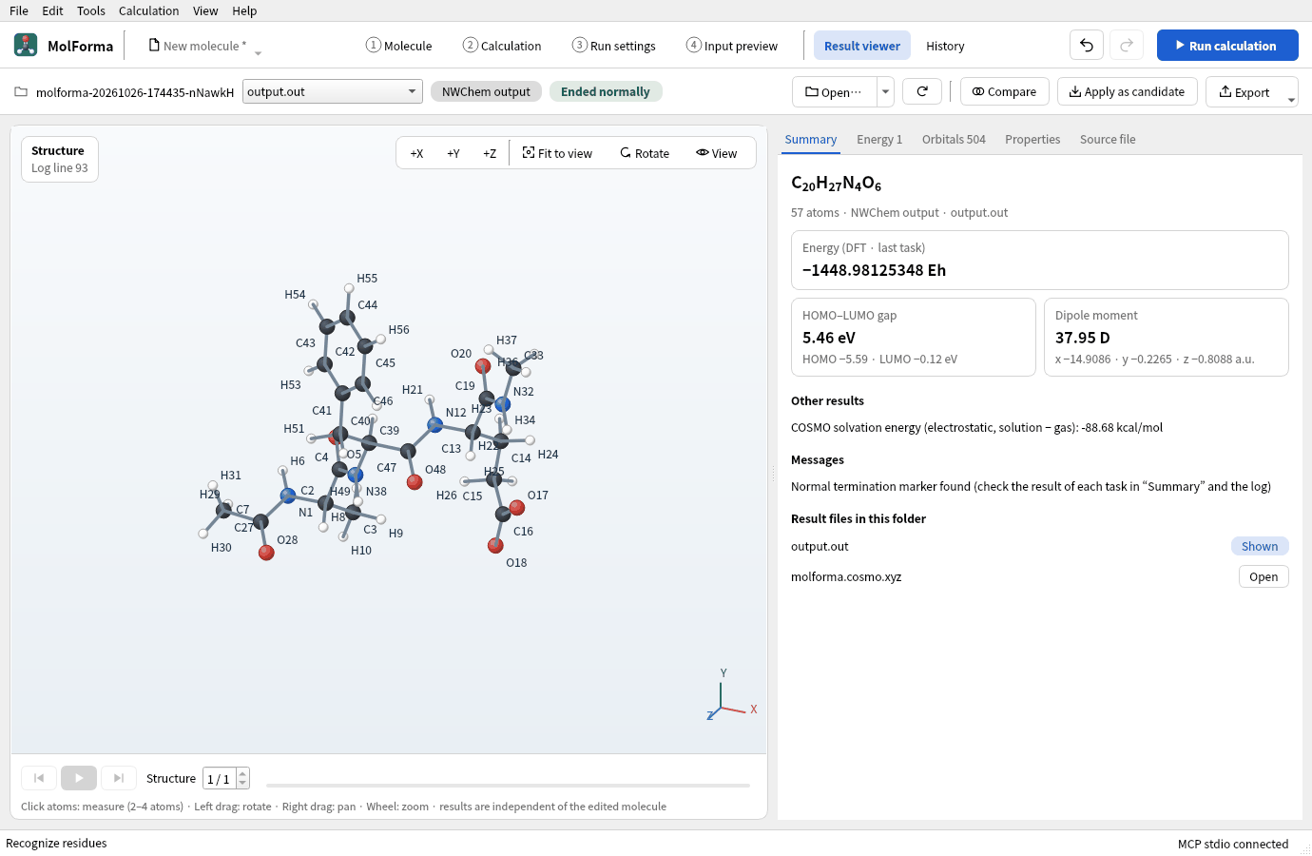
Task: Click Fit to view button
Action: (557, 153)
